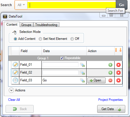Screen dimensions: 130x117
Task: Click the Clear All link
Action: 14,100
